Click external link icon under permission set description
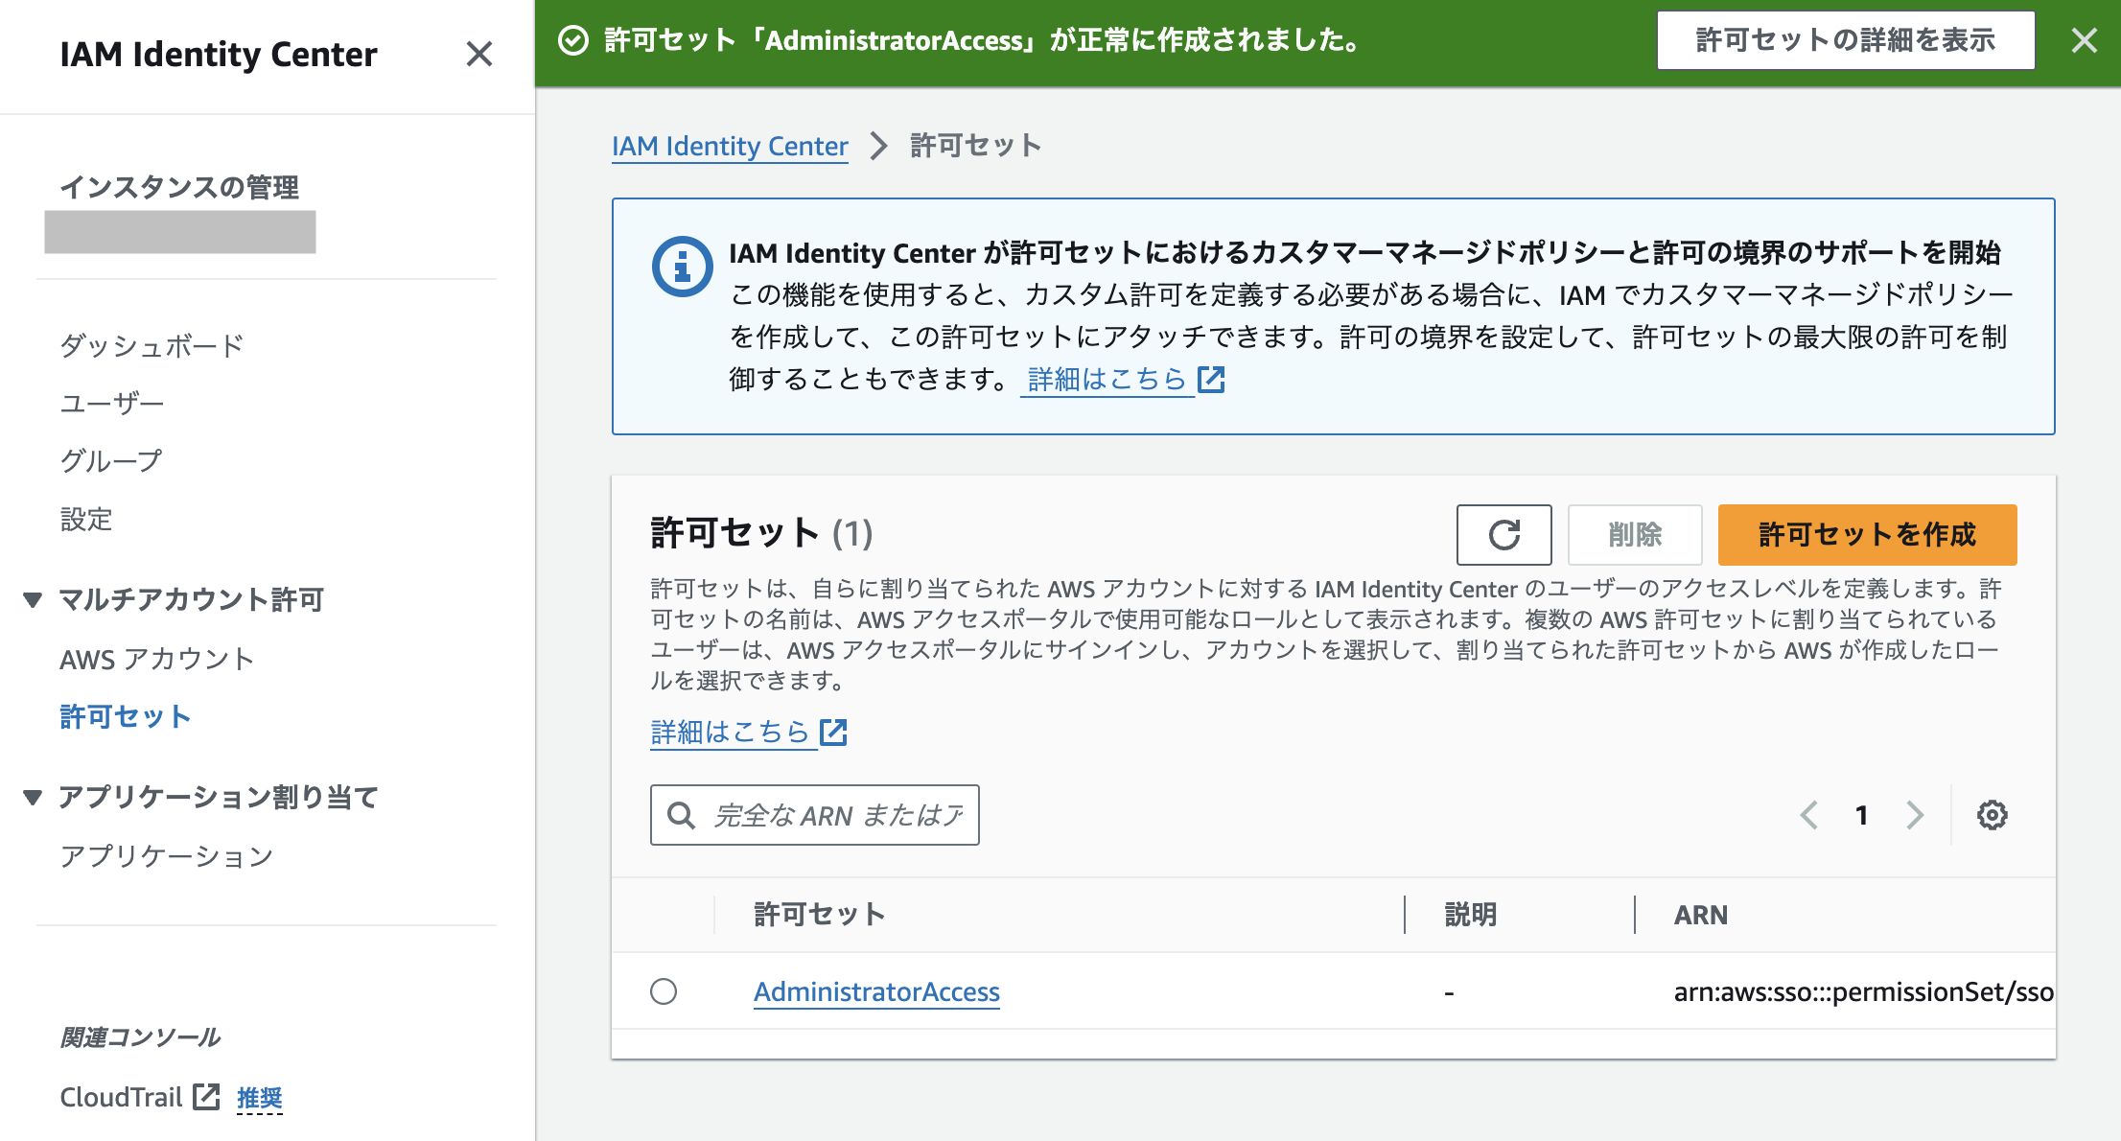 click(x=834, y=733)
